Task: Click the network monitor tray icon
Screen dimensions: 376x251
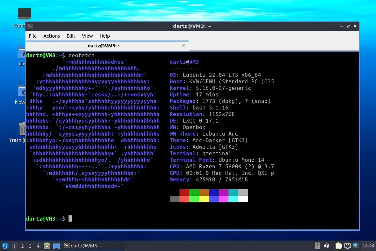Action: pos(347,246)
